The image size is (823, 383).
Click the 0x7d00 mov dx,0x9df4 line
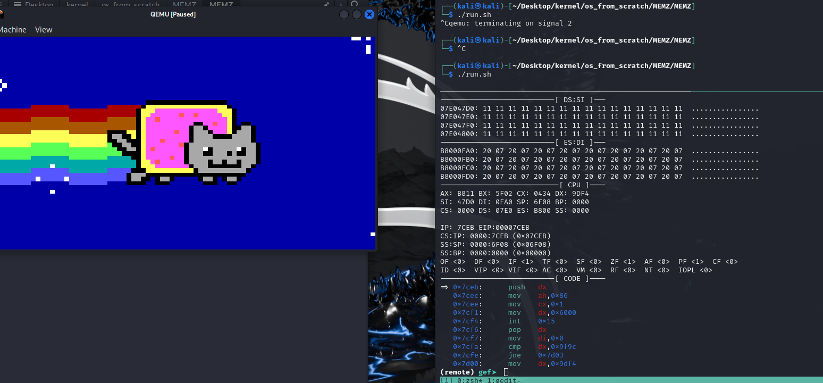tap(515, 364)
